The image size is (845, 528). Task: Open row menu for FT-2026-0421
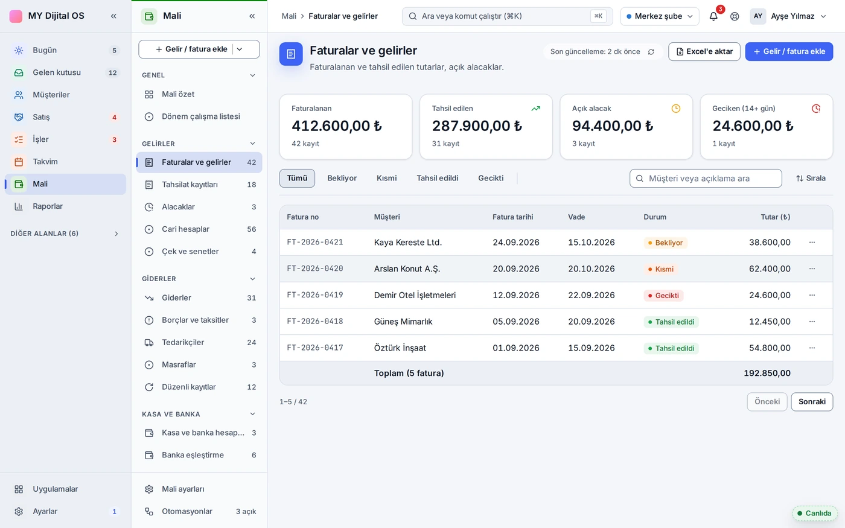(812, 242)
